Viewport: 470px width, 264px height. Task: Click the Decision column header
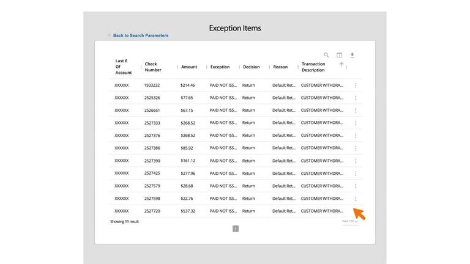pos(251,67)
